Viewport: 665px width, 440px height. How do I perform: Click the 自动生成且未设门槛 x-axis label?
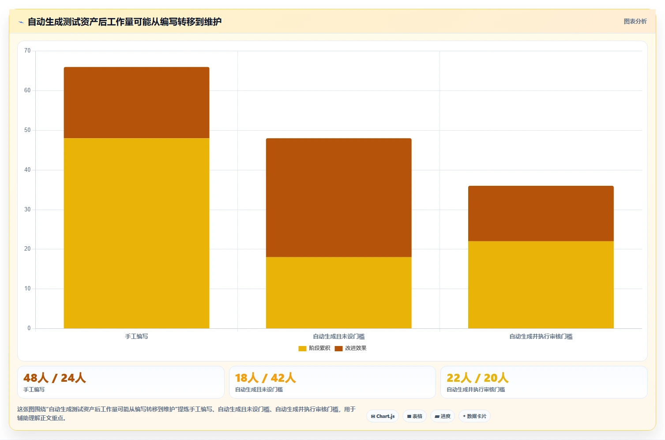click(x=338, y=336)
